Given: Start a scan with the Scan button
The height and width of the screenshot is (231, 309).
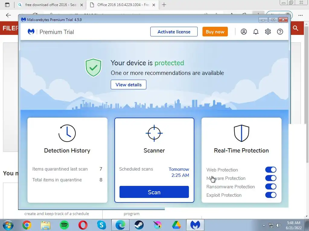Looking at the screenshot, I should 154,192.
